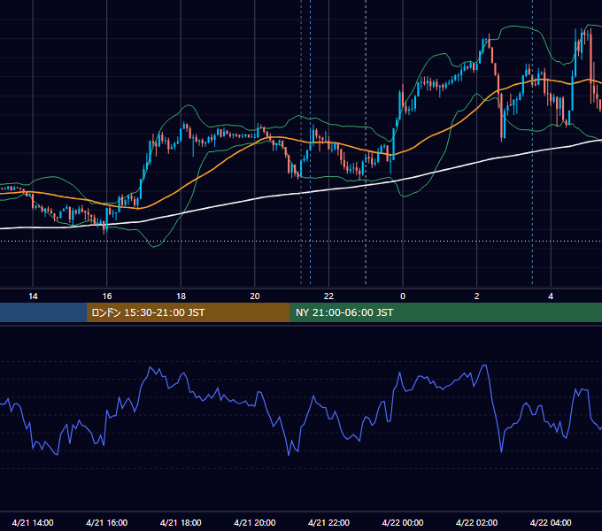The width and height of the screenshot is (602, 531).
Task: Click the 4/22 00:00 indicator time label
Action: [403, 522]
